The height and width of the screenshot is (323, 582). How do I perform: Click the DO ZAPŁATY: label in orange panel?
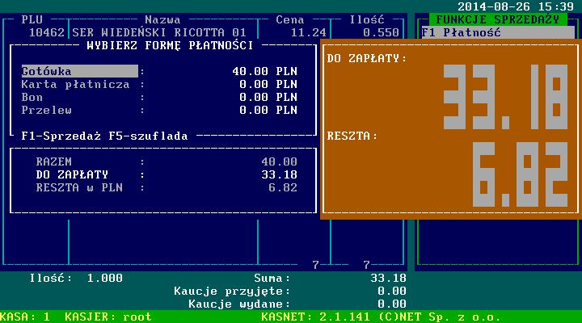point(367,59)
